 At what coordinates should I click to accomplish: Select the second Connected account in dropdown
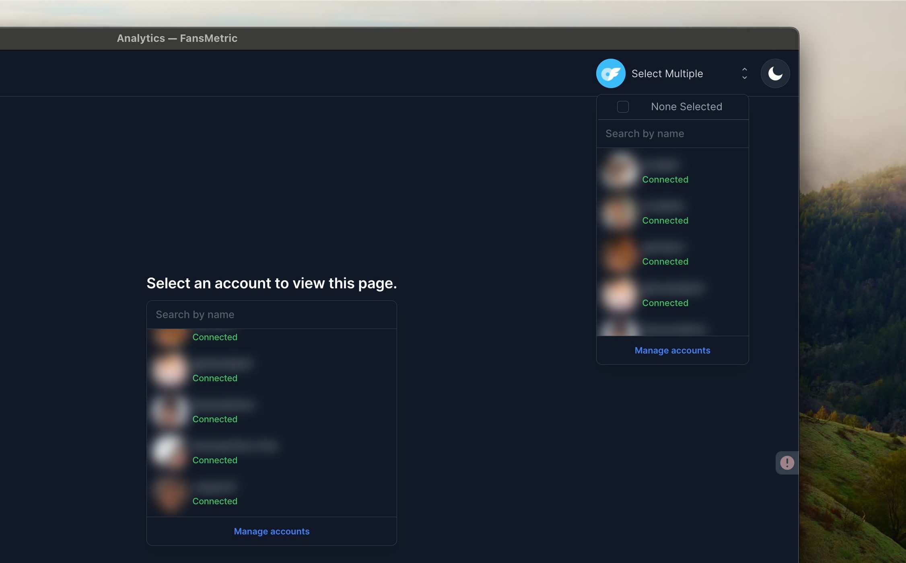(672, 212)
